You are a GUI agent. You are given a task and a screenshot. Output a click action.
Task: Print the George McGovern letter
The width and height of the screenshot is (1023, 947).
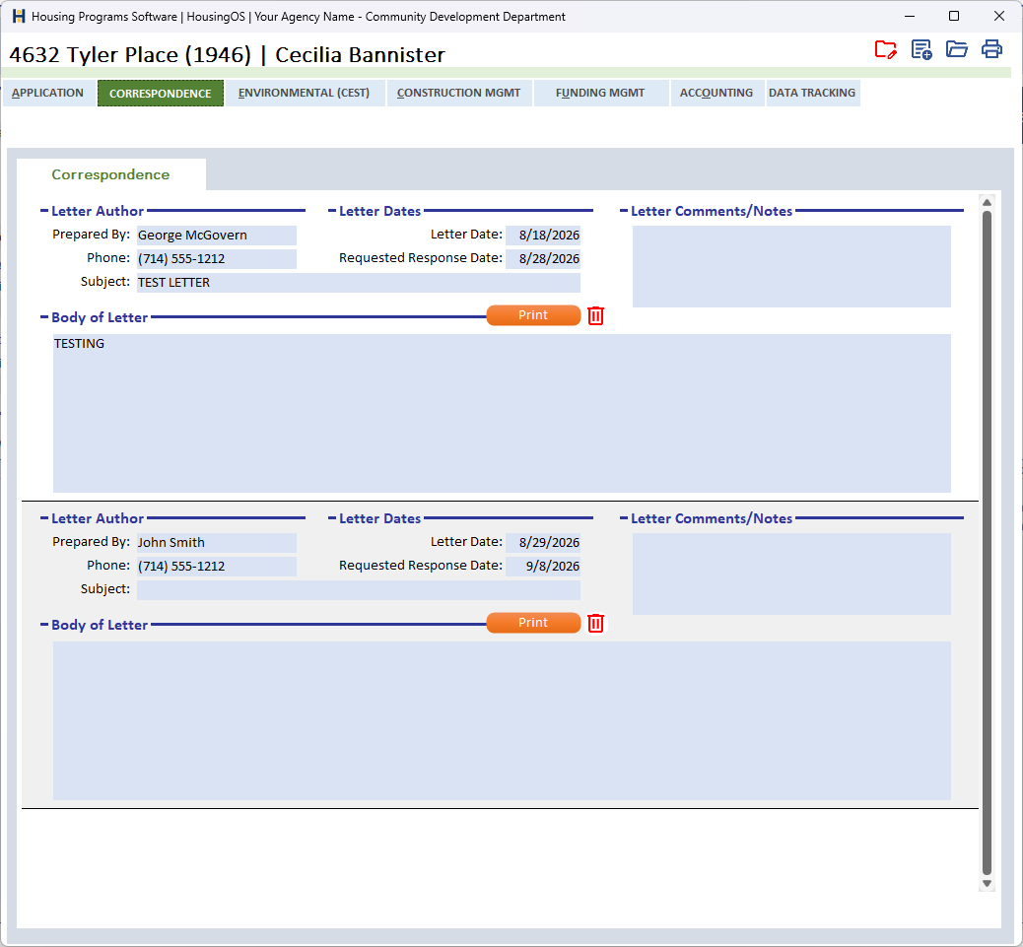point(533,315)
